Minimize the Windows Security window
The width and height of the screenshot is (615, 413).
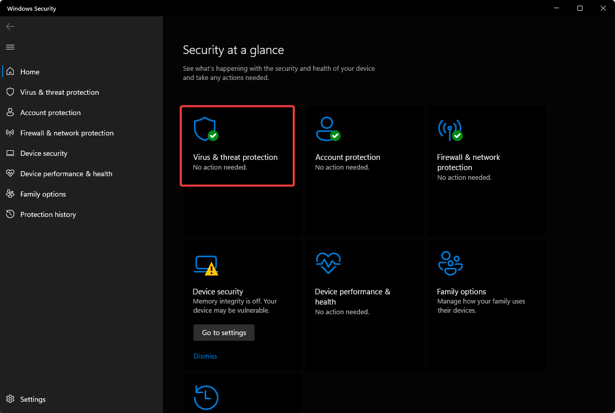coord(556,8)
